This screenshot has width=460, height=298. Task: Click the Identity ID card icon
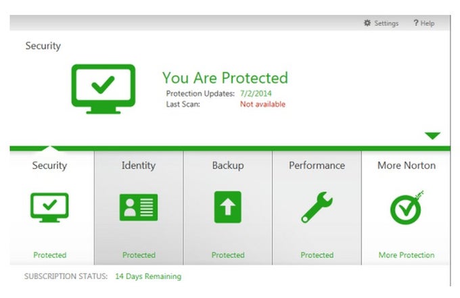click(x=139, y=207)
